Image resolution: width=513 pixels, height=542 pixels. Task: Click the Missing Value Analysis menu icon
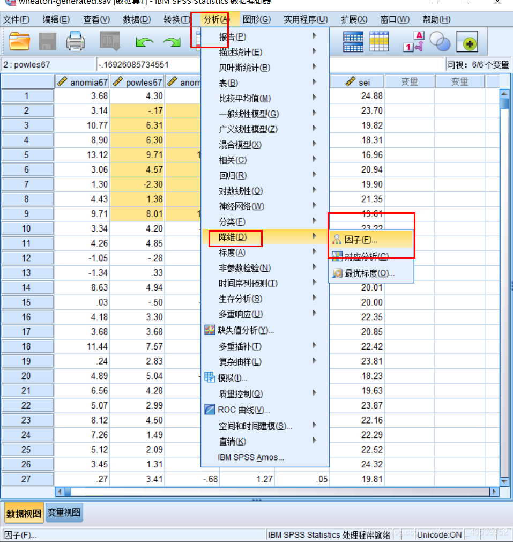210,330
